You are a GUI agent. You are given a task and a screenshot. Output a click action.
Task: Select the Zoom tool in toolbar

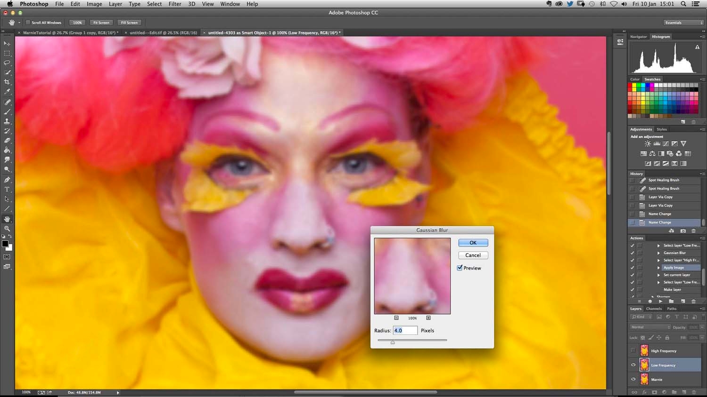pyautogui.click(x=7, y=229)
